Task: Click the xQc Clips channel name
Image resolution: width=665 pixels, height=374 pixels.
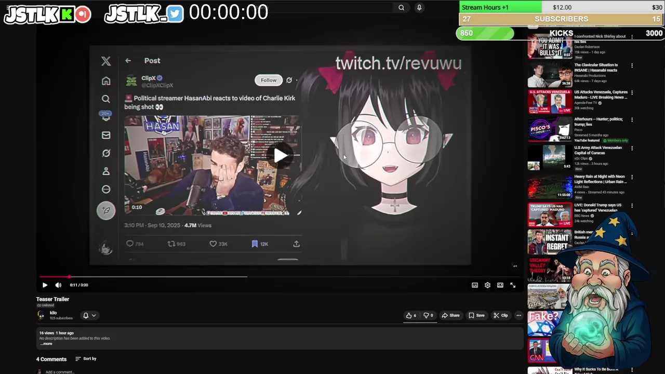Action: click(x=582, y=158)
